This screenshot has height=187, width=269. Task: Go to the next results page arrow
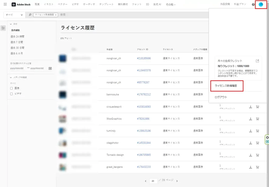pyautogui.click(x=177, y=181)
